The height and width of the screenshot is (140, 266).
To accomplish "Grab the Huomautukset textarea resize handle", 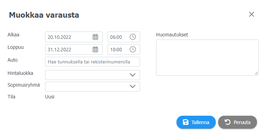I will point(256,73).
